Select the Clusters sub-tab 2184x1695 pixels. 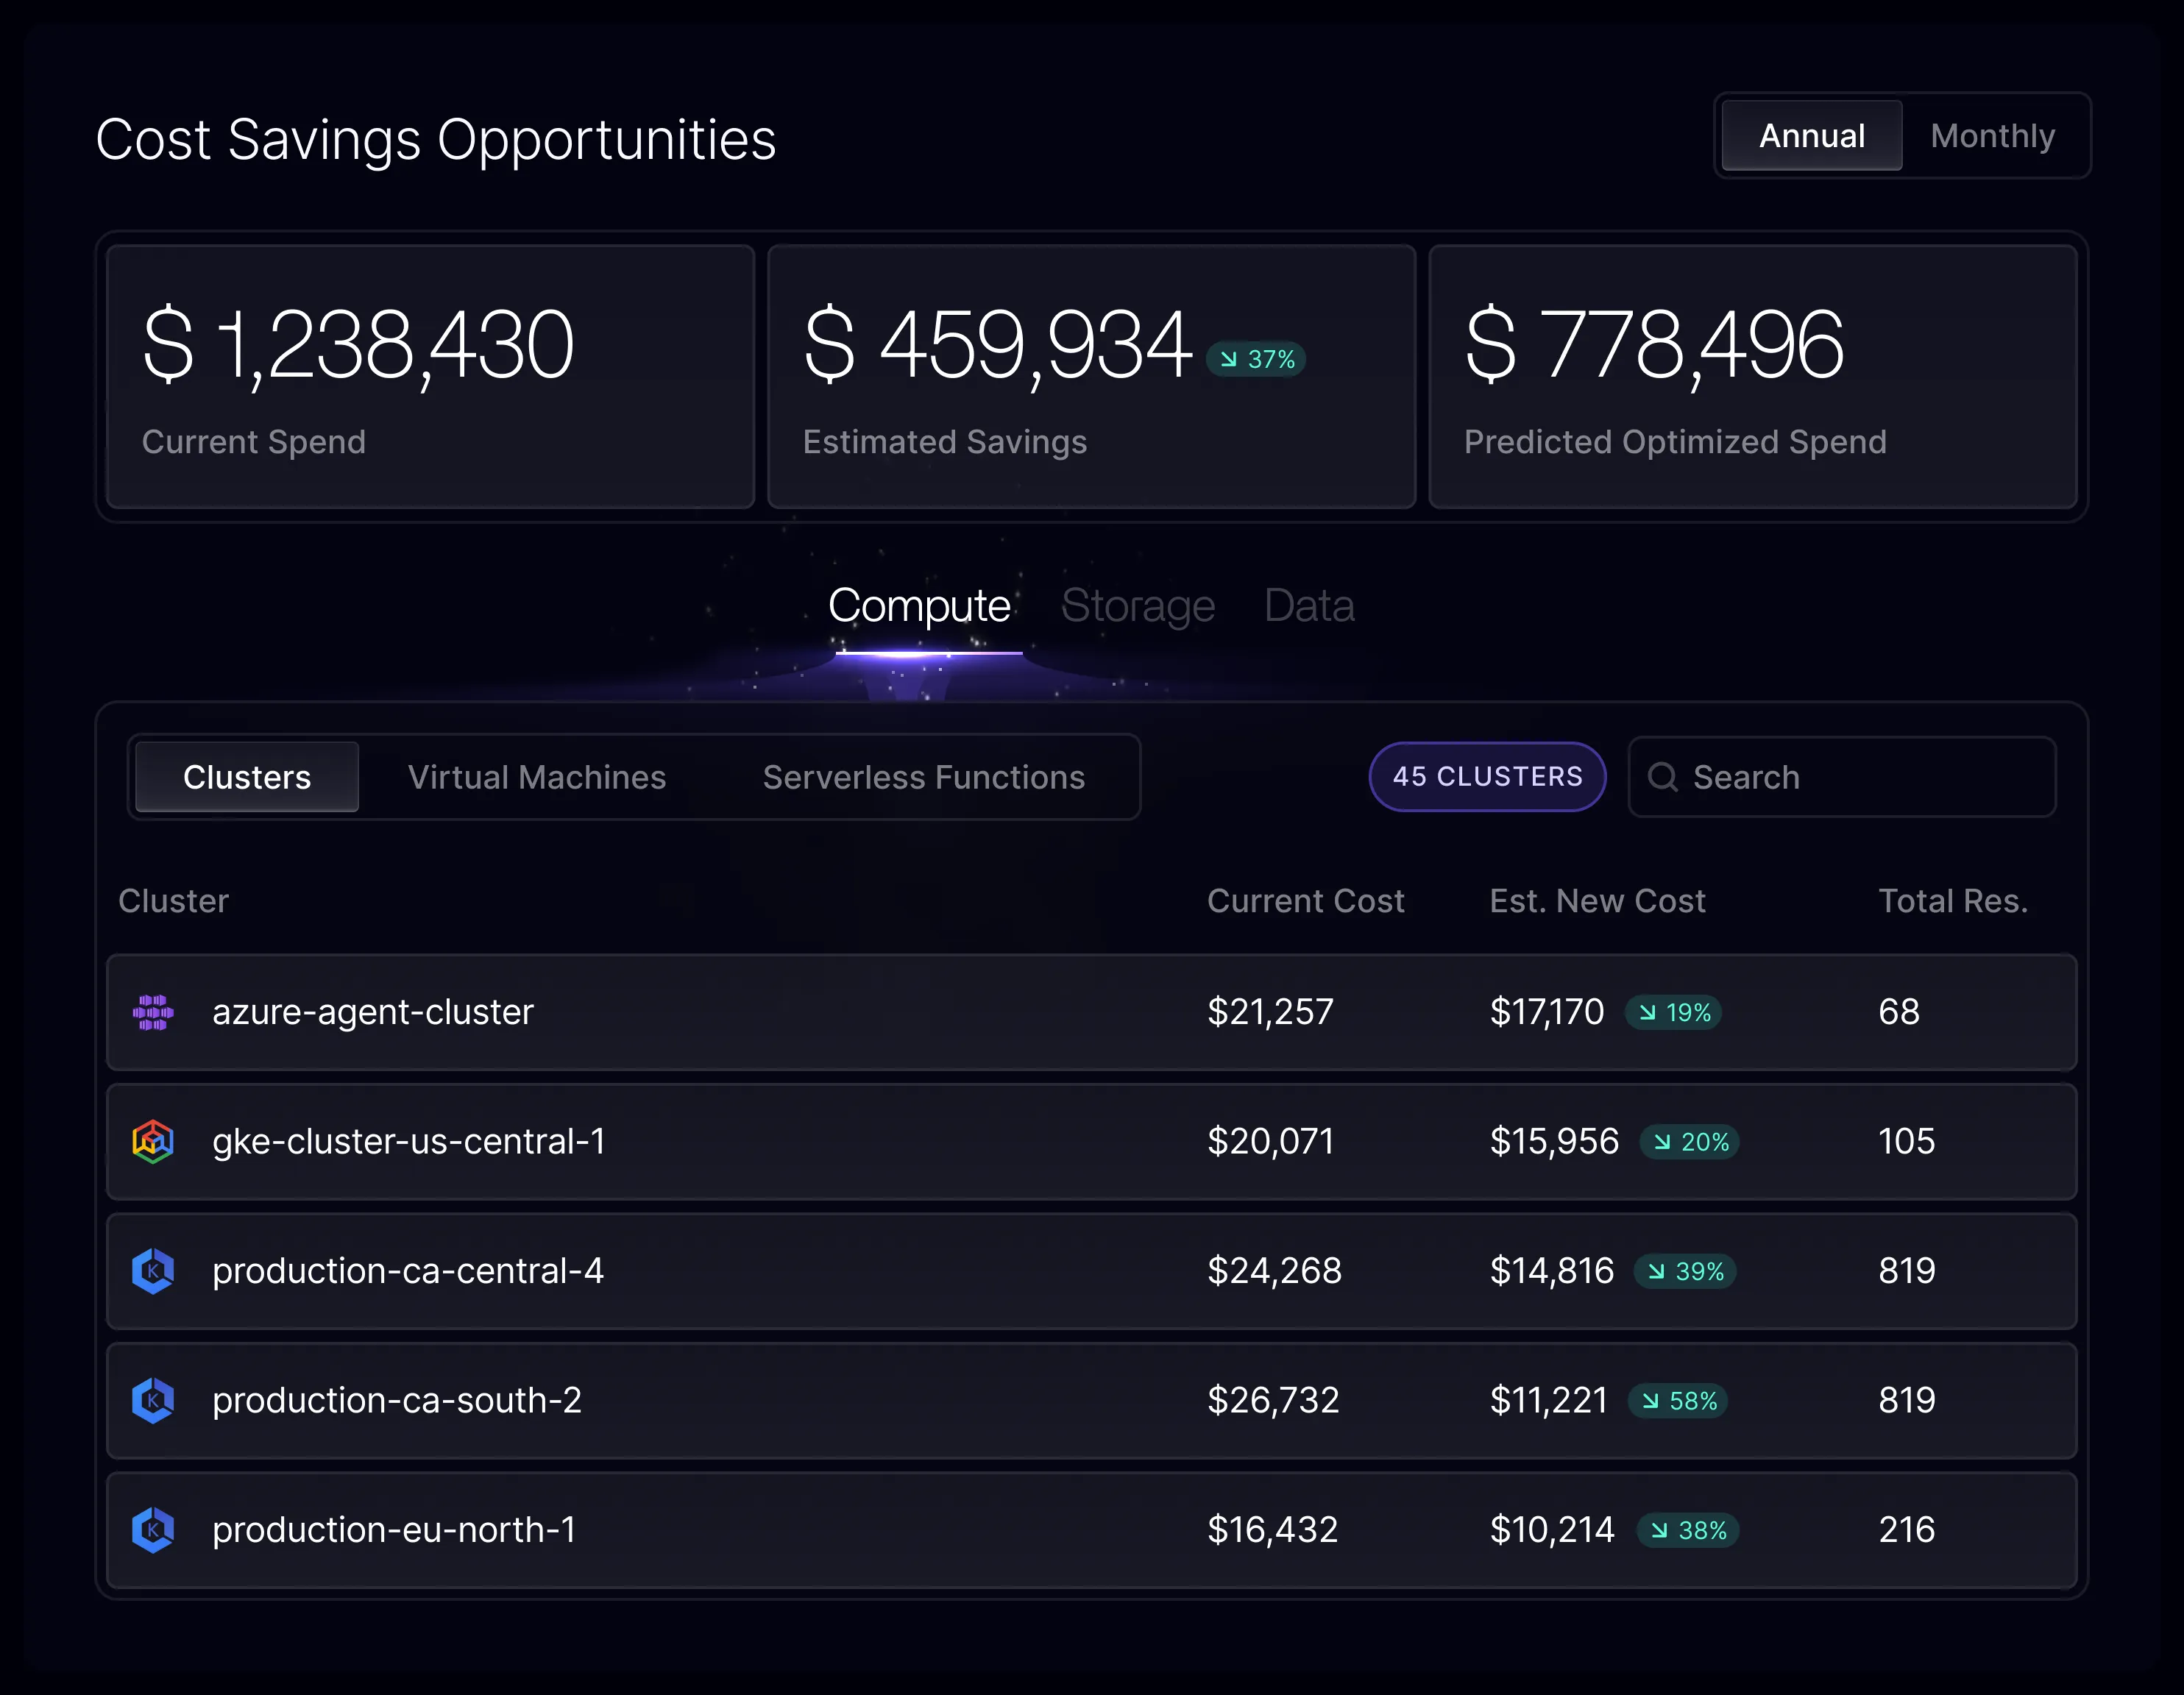247,777
